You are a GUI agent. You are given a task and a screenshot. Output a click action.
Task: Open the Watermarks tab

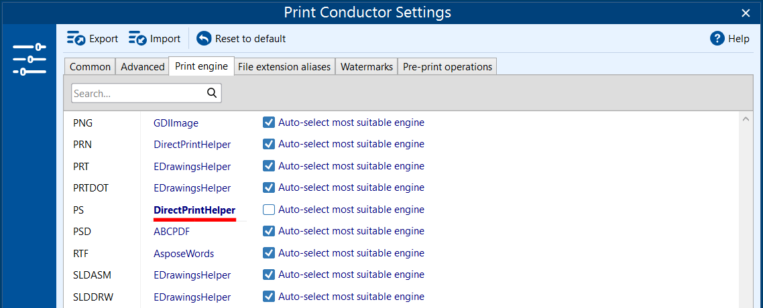366,66
